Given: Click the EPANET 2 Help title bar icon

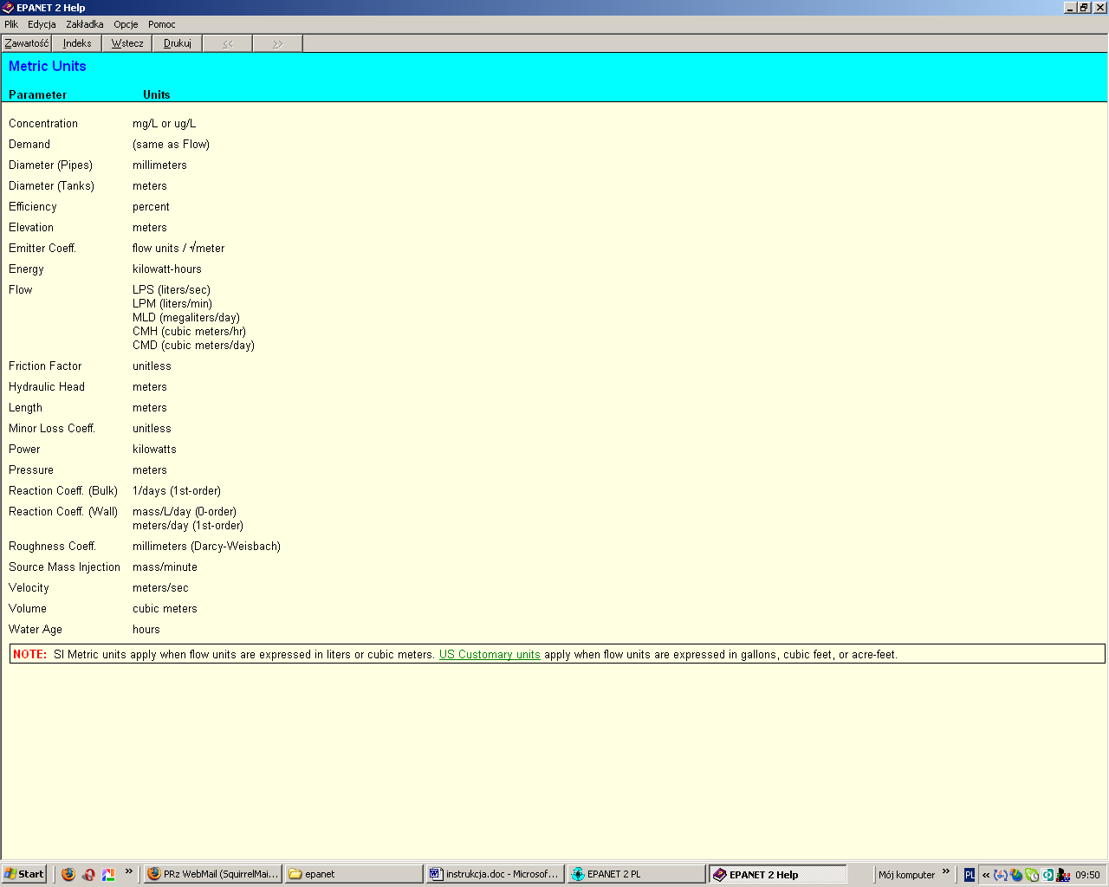Looking at the screenshot, I should (x=8, y=8).
